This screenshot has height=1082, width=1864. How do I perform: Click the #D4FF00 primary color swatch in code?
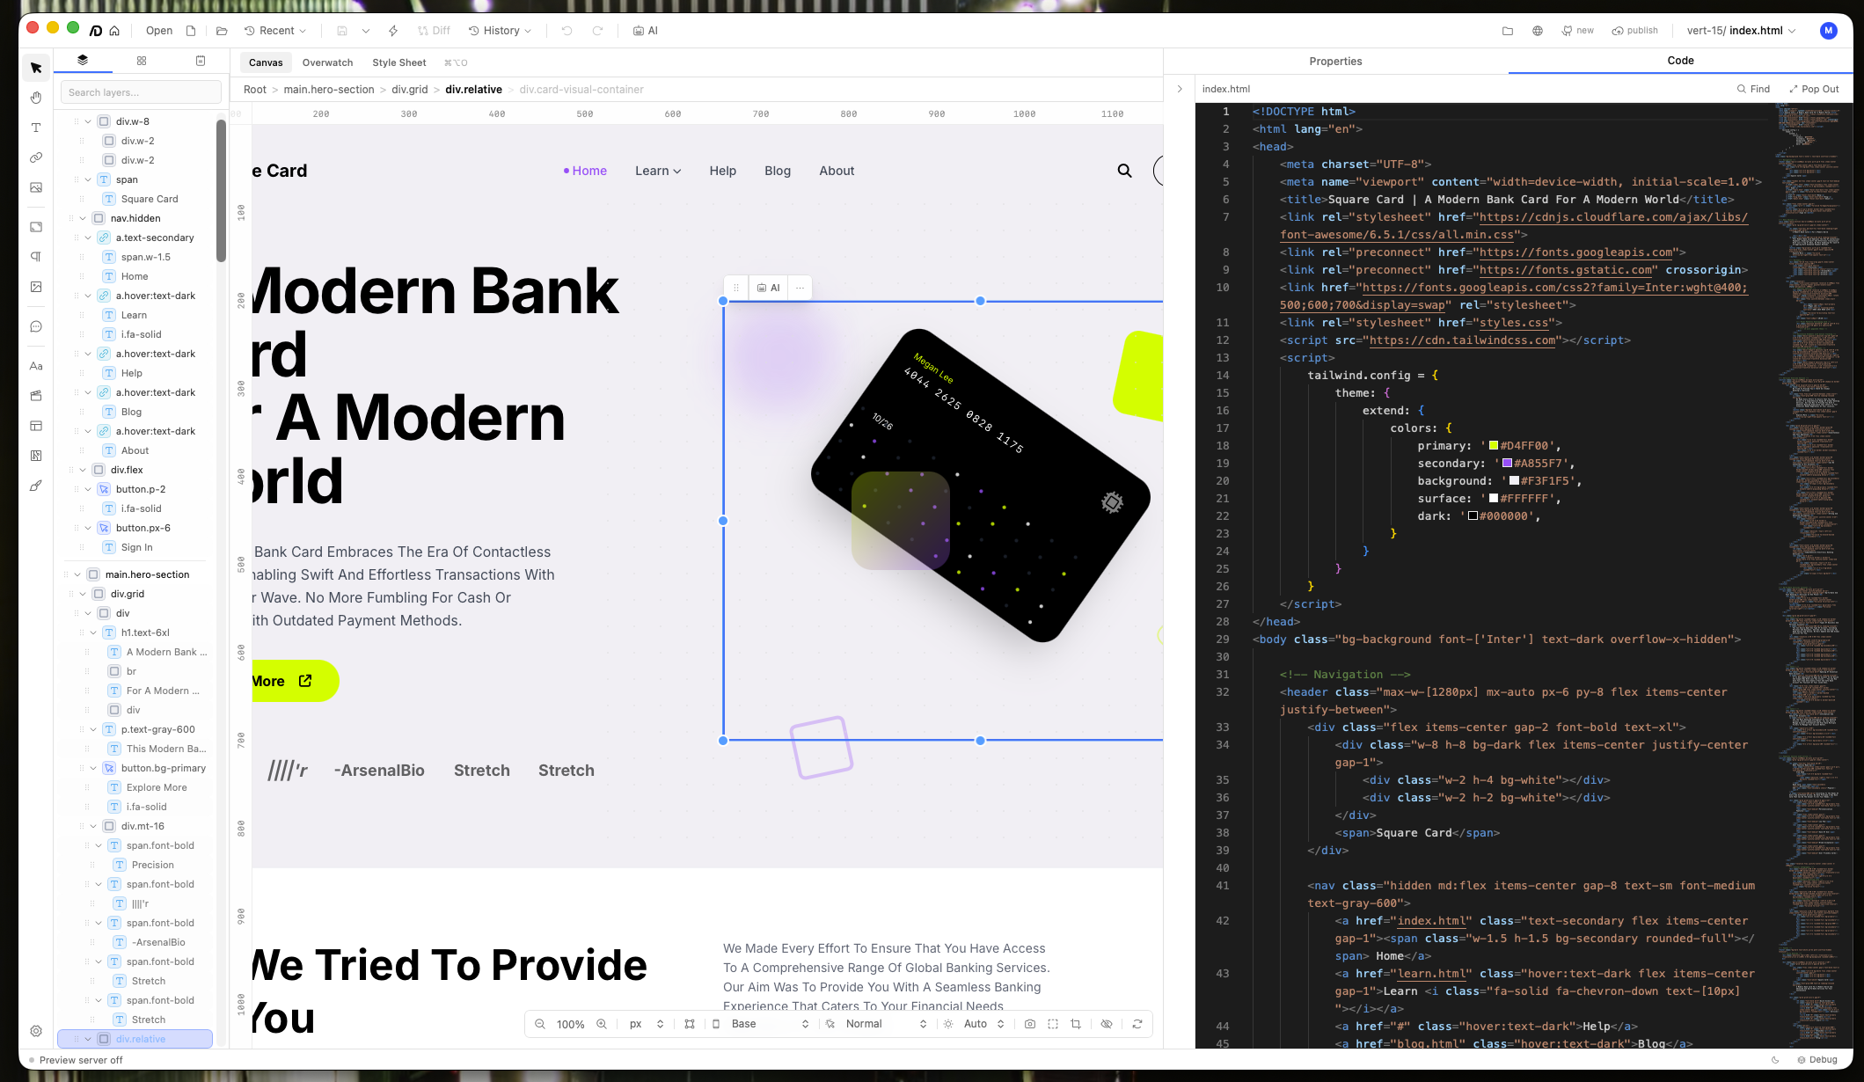point(1493,445)
